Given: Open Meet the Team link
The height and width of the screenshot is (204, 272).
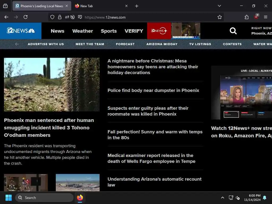Looking at the screenshot, I should (90, 44).
